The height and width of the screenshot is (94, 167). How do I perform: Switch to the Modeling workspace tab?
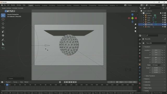[x=37, y=5]
